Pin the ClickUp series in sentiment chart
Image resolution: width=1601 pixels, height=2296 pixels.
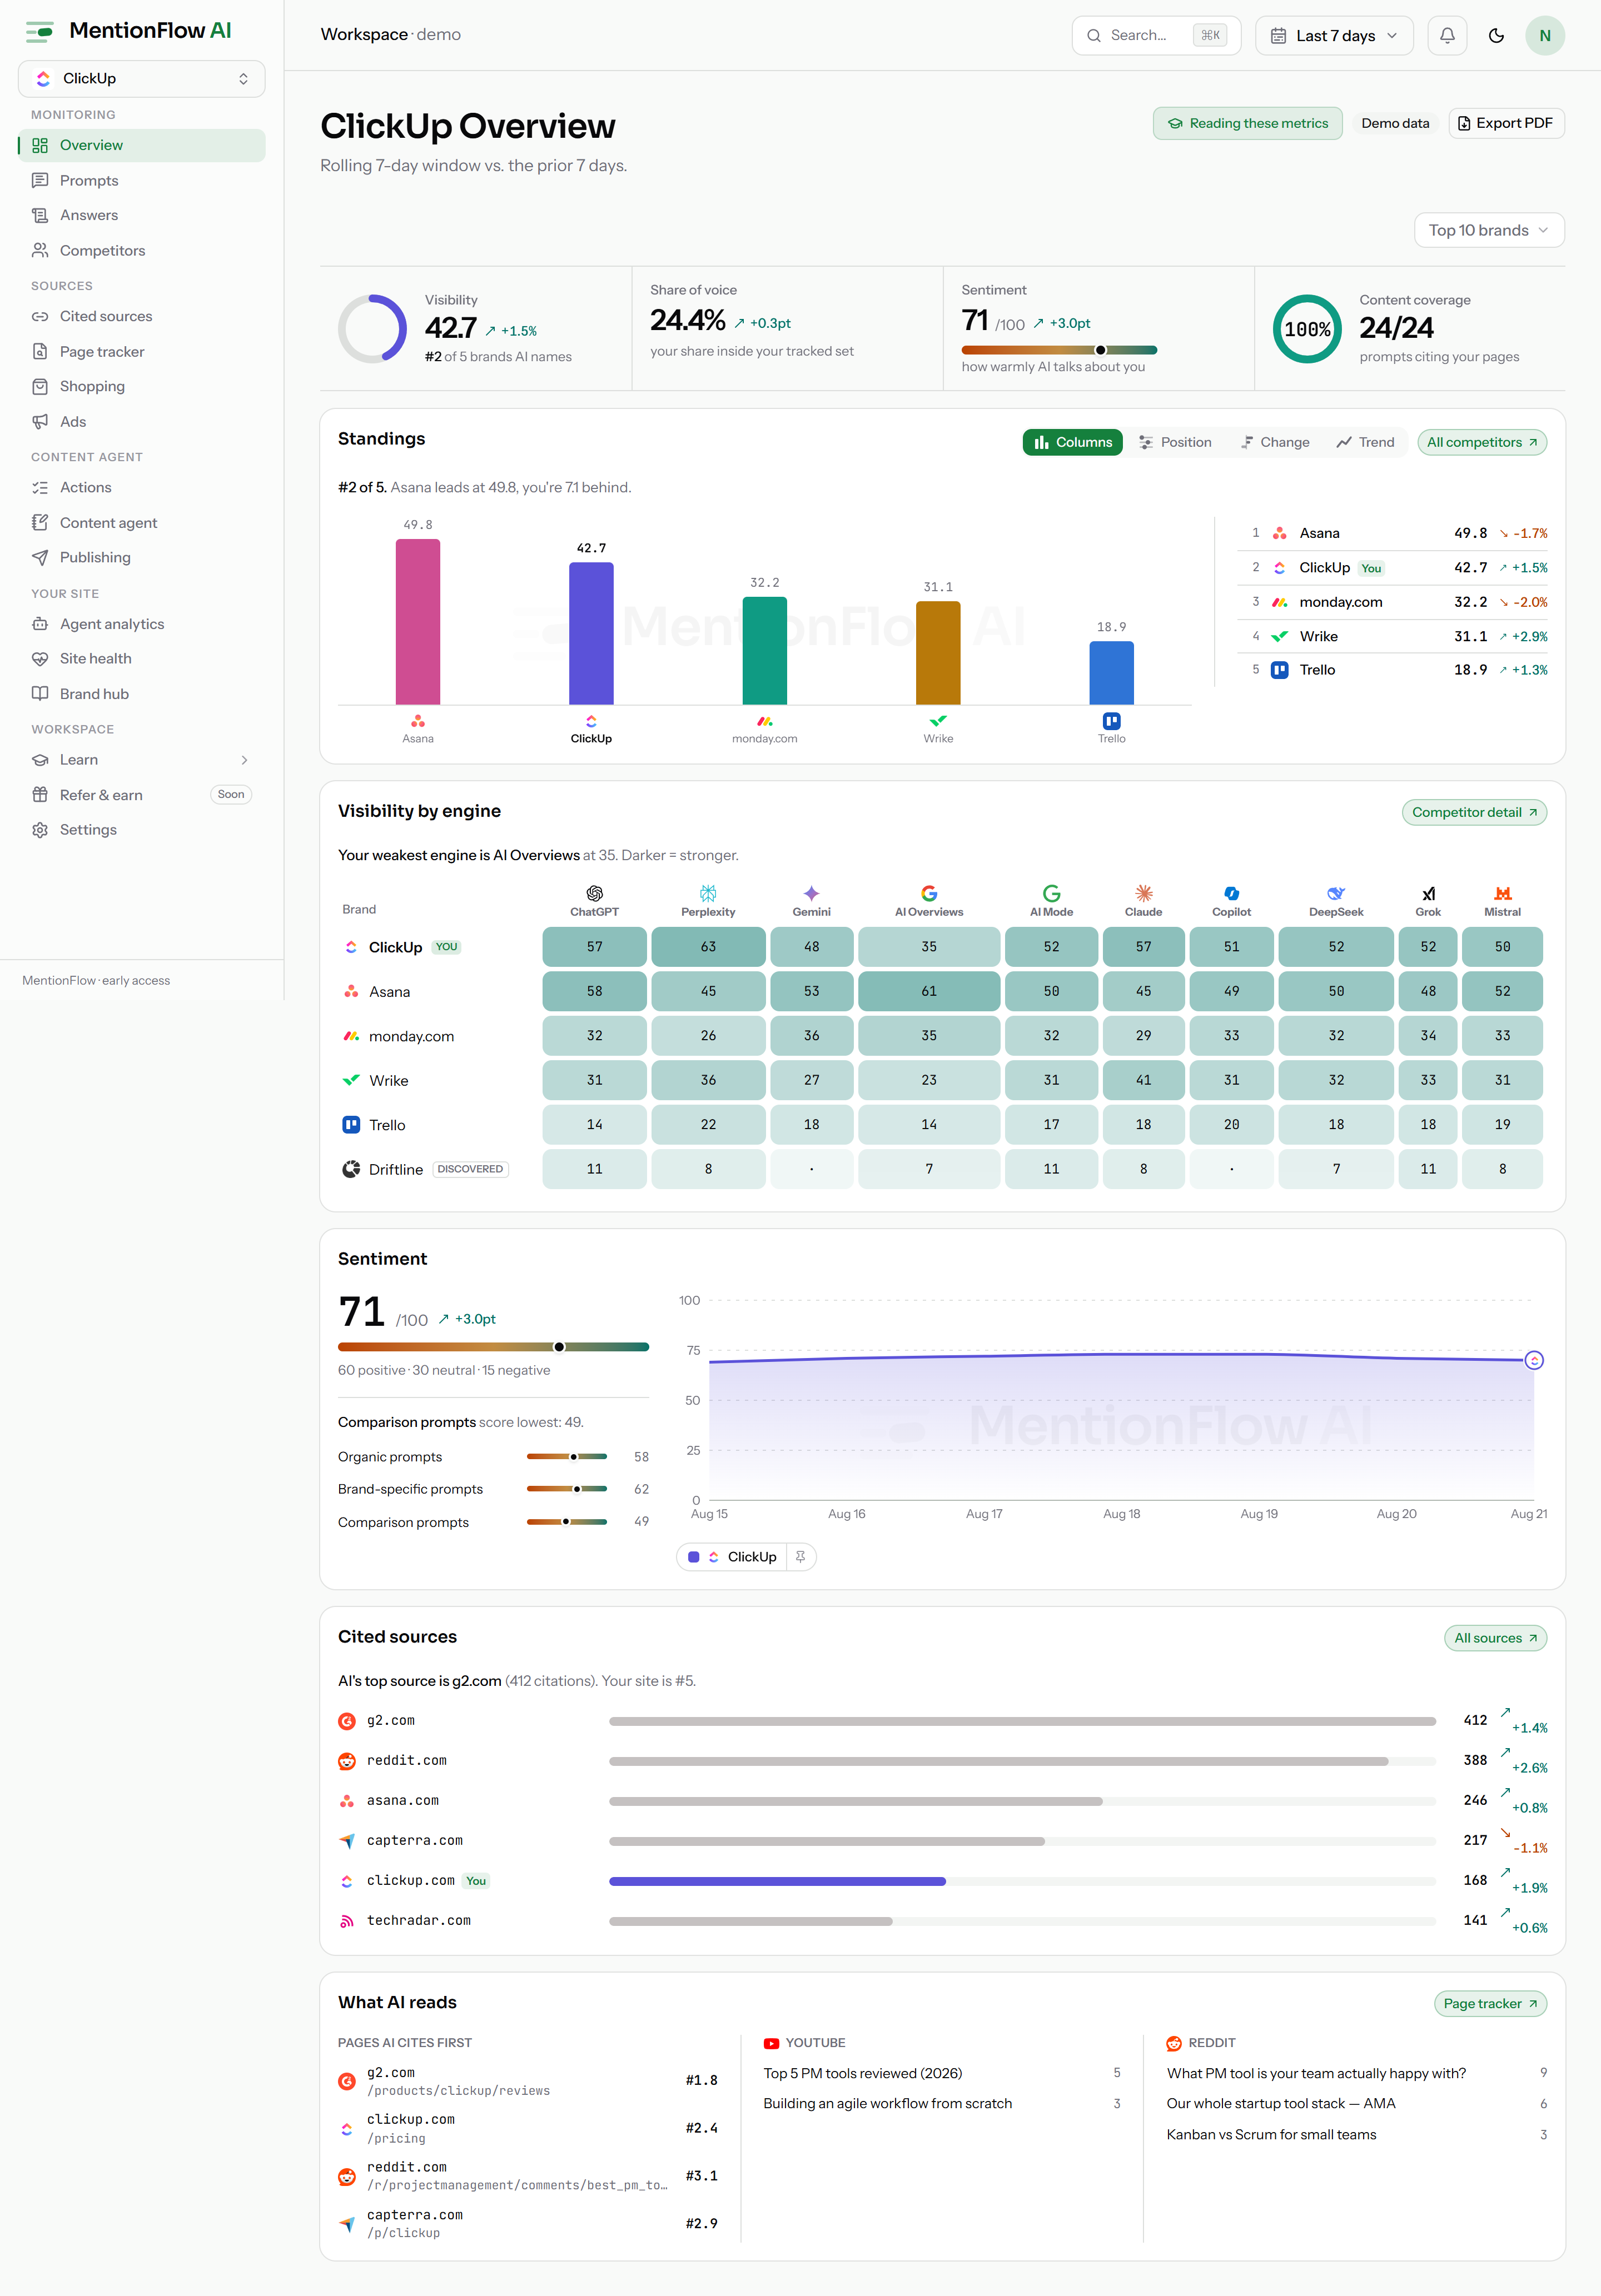click(800, 1556)
